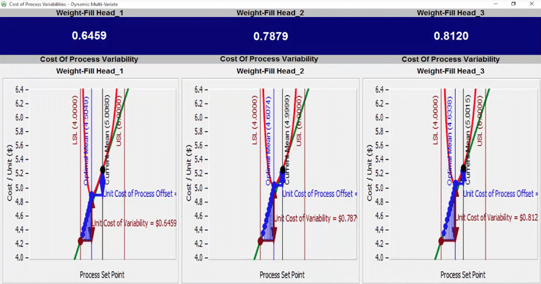Select the brown curve-minimum dot in the Head_2 chart
The image size is (541, 284).
(260, 241)
